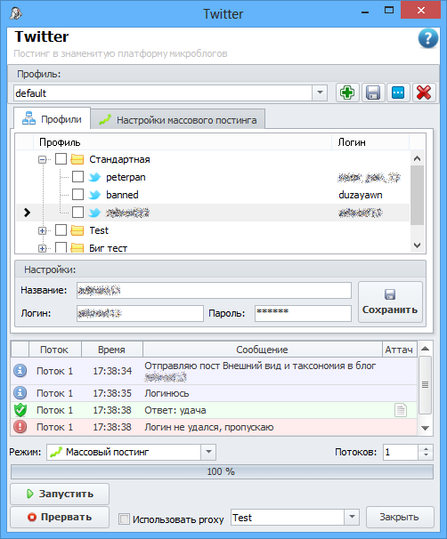This screenshot has width=447, height=539.
Task: Expand the Test tree node
Action: 43,230
